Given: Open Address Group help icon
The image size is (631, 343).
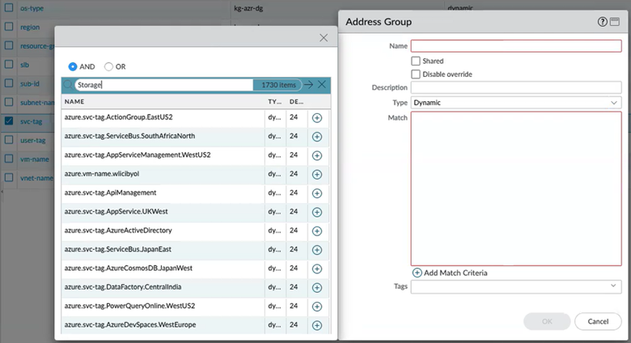Looking at the screenshot, I should click(x=603, y=22).
